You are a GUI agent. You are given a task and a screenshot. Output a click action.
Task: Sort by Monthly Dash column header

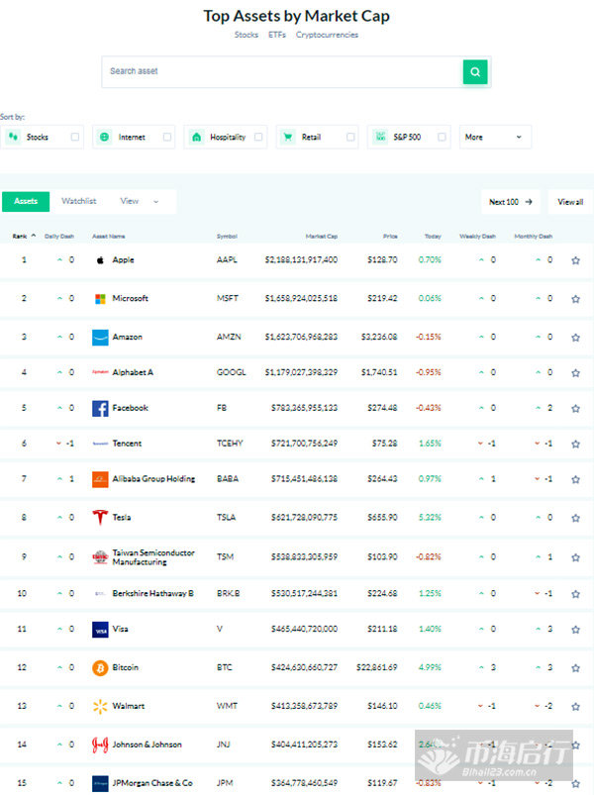[x=534, y=237]
